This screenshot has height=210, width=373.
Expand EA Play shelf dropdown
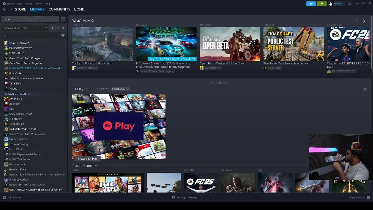click(91, 89)
